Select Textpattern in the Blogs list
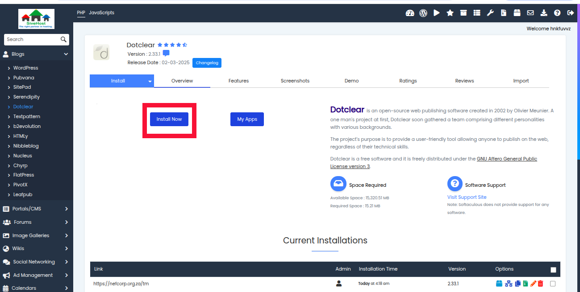Screen dimensions: 580x292 [x=27, y=116]
